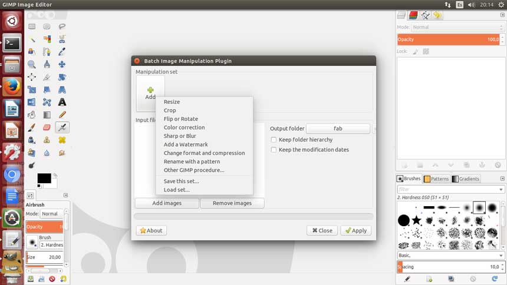Select the Heal tool
Image resolution: width=507 pixels, height=285 pixels.
pos(62,140)
